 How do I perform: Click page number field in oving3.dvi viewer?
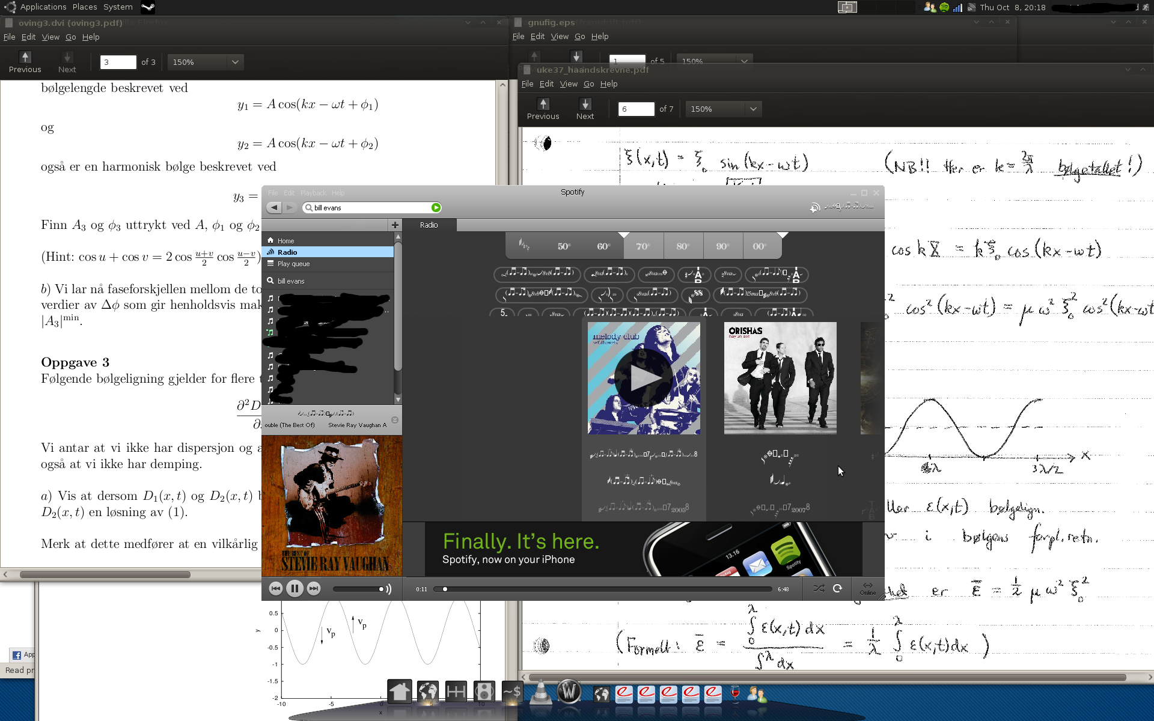pyautogui.click(x=118, y=62)
